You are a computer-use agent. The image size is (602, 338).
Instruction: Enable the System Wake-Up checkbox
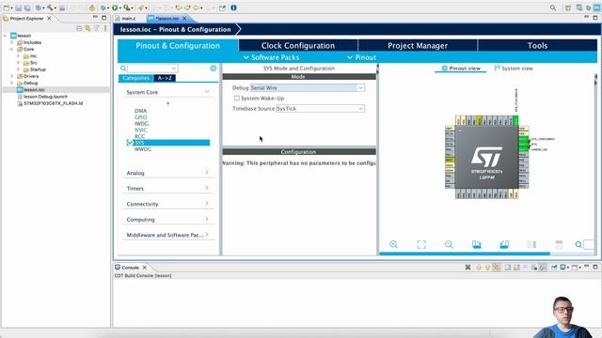click(237, 98)
